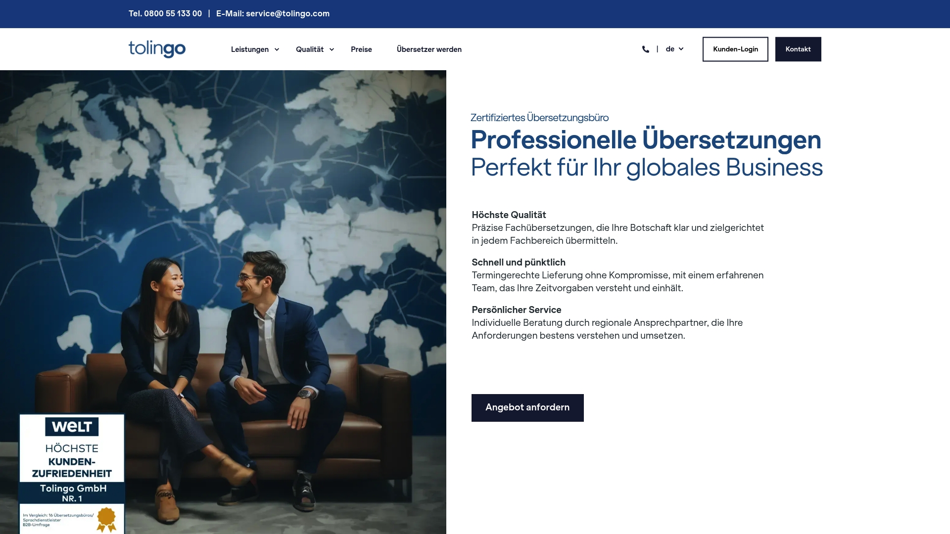Image resolution: width=950 pixels, height=534 pixels.
Task: Click the Persönlicher Service heading
Action: pos(516,310)
